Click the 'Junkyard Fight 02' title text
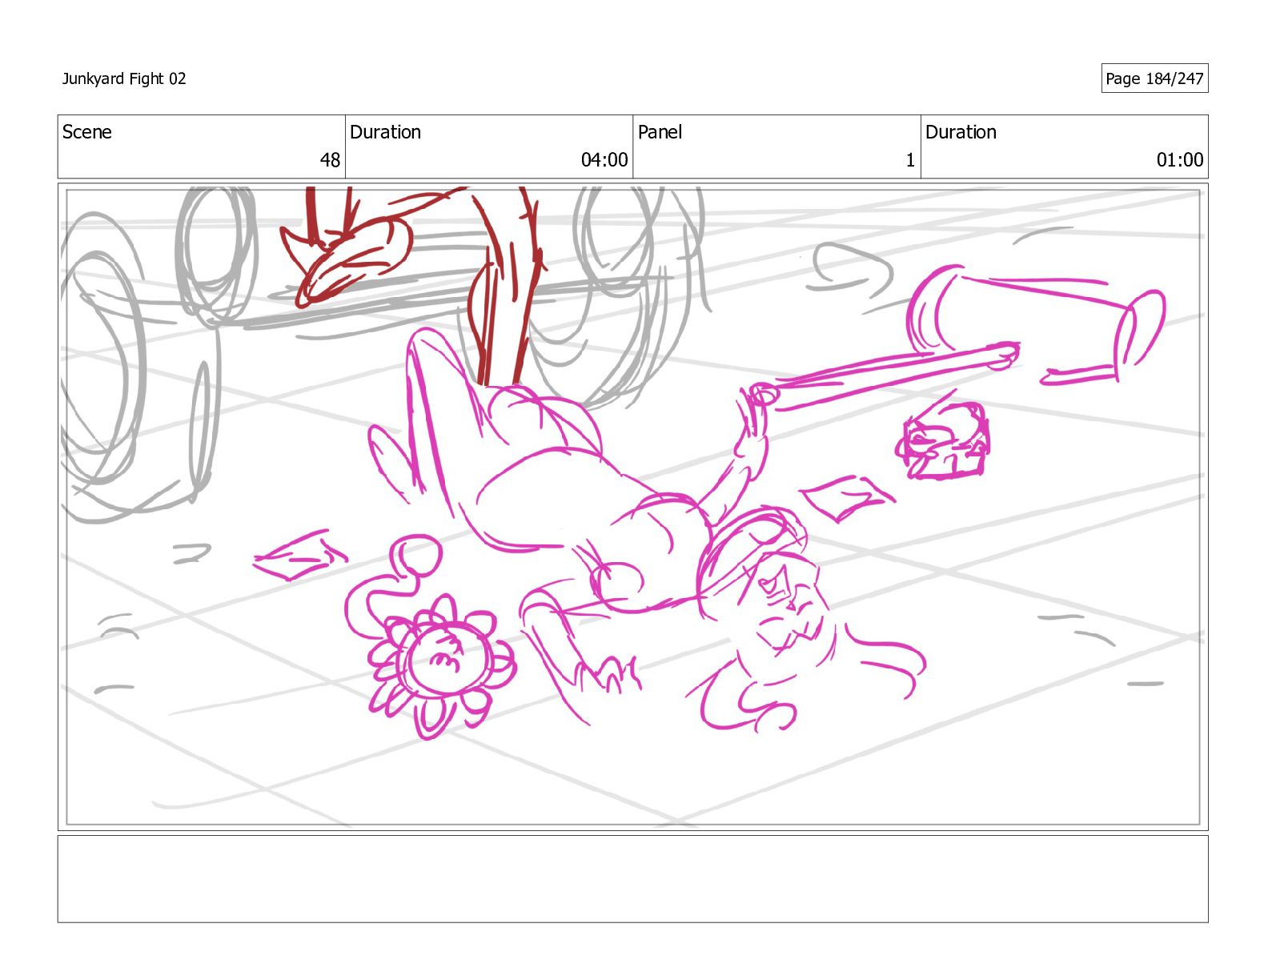 [x=124, y=78]
